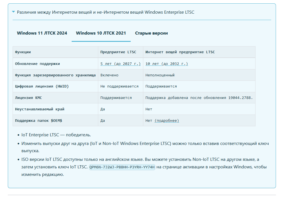Click the Цифровая лицензия (HWID) row label

coord(42,86)
